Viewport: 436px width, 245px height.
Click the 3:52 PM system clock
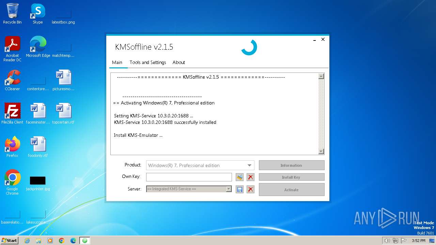click(418, 241)
